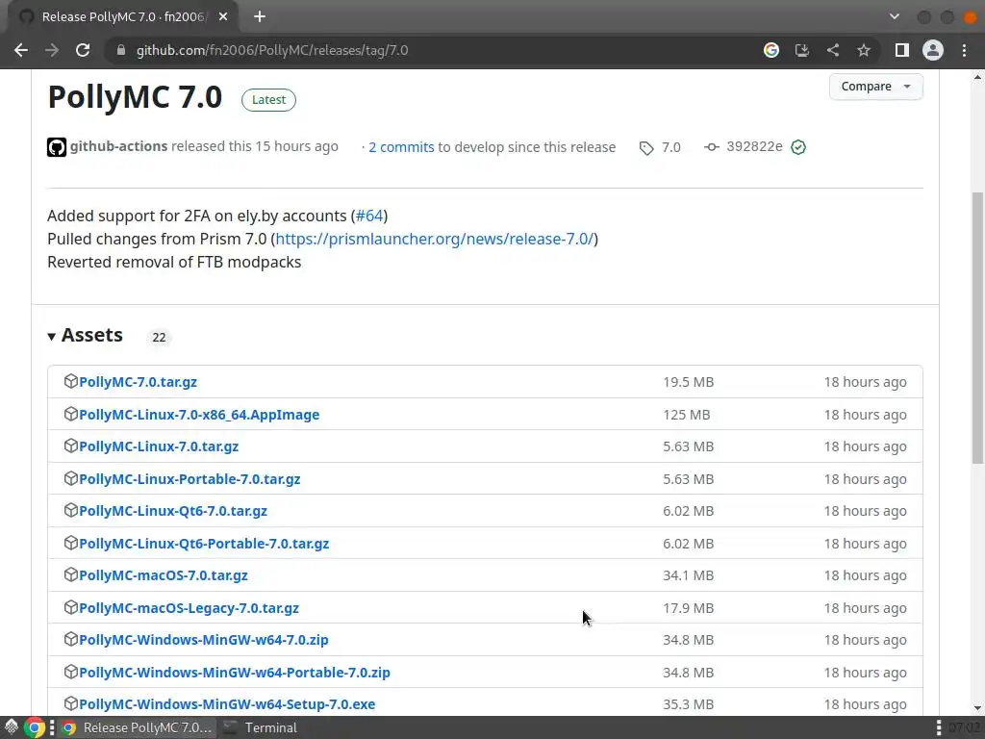Download PollyMC-Linux-Portable-7.0.tar.gz
The height and width of the screenshot is (739, 985).
click(189, 479)
